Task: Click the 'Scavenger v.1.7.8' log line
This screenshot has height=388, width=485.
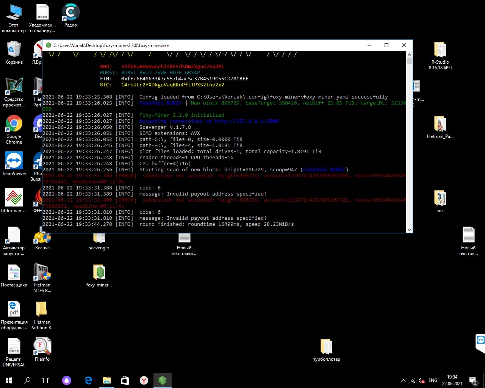Action: 165,127
